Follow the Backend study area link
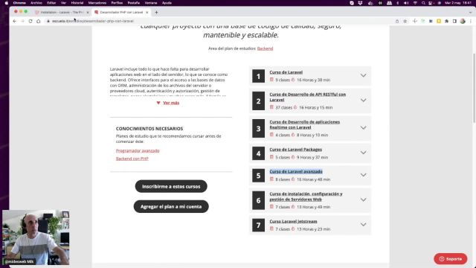This screenshot has height=268, width=476. [x=265, y=48]
